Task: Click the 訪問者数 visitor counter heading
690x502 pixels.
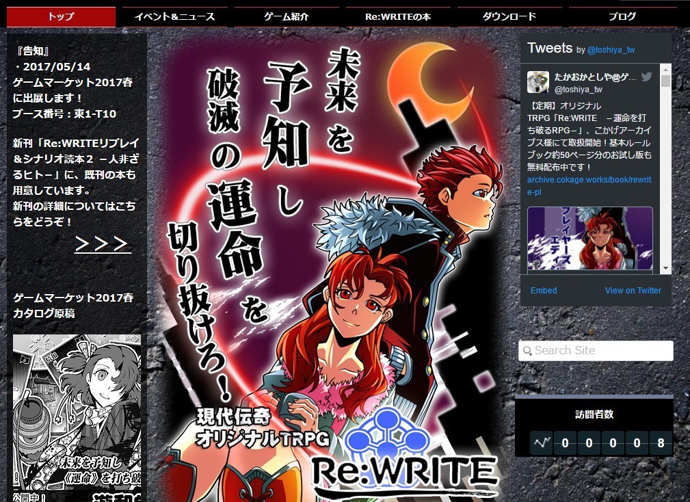Action: click(594, 414)
